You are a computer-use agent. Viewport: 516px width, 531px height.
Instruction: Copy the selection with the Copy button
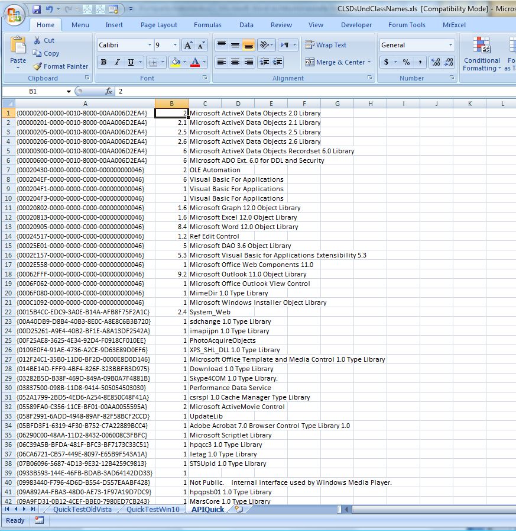tap(46, 53)
